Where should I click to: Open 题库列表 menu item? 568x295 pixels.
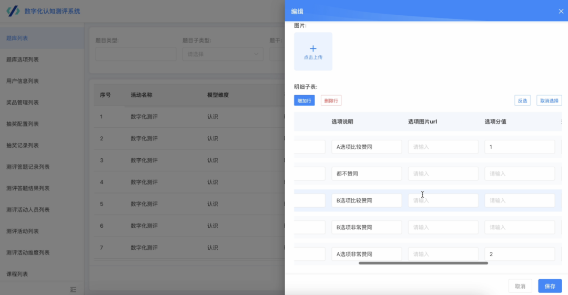coord(42,38)
